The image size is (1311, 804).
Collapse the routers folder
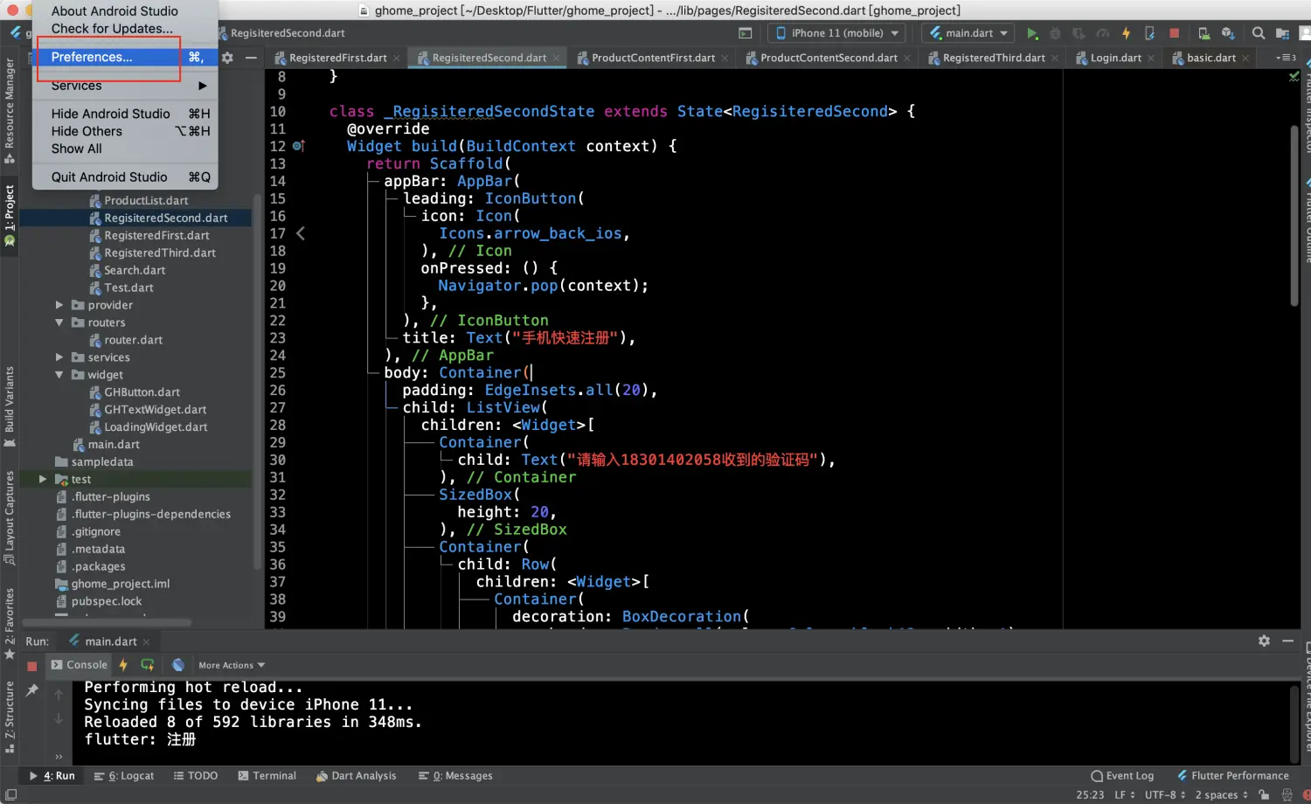[59, 322]
